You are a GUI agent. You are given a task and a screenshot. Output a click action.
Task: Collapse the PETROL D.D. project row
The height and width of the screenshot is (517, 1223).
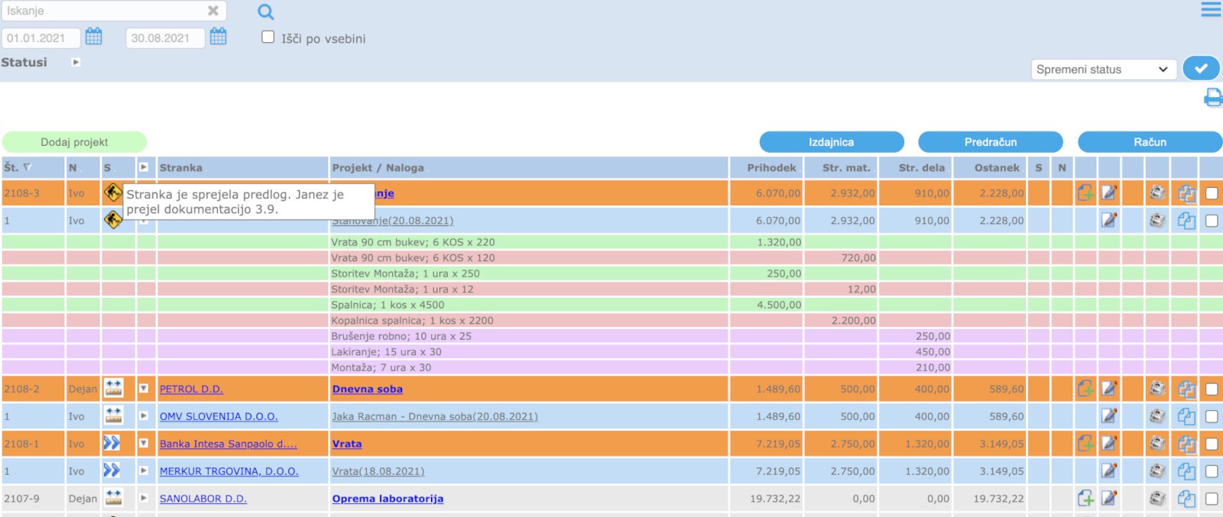144,389
